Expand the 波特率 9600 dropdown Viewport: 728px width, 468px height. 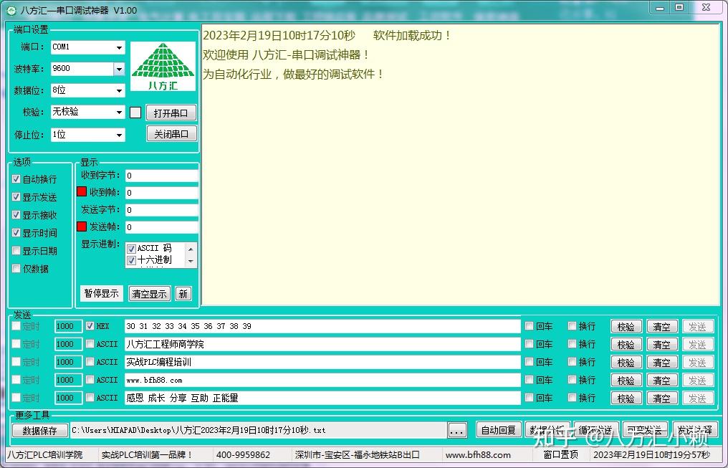coord(119,70)
